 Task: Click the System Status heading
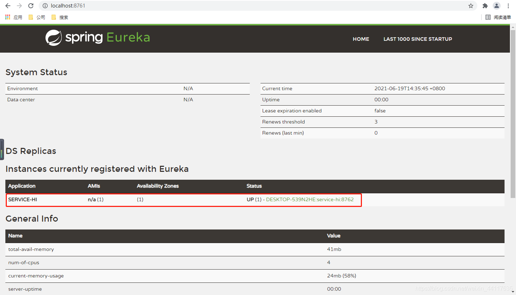(36, 72)
